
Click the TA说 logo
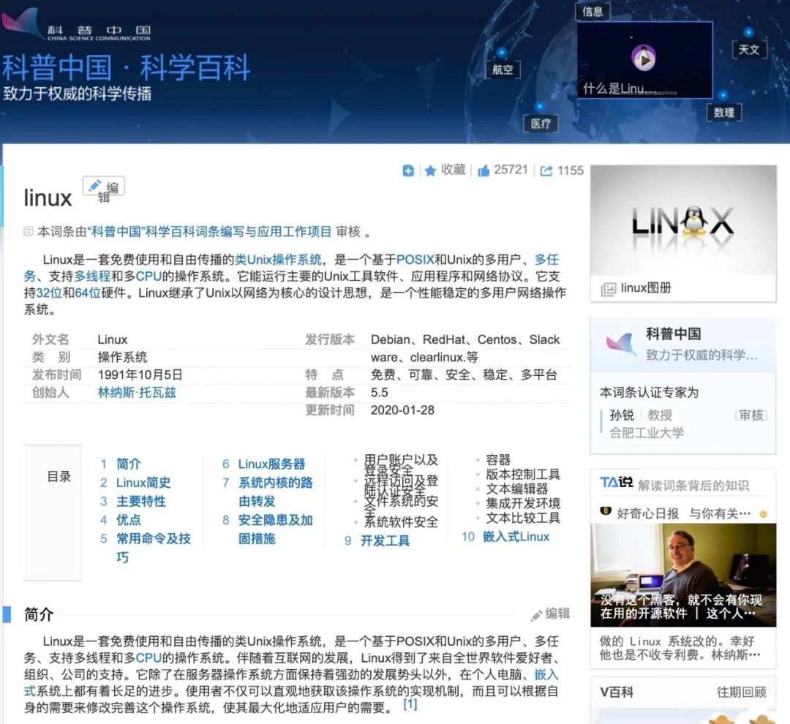coord(616,483)
